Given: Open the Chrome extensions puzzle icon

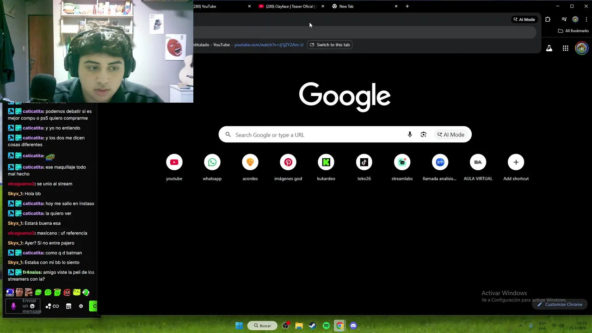Looking at the screenshot, I should [548, 19].
